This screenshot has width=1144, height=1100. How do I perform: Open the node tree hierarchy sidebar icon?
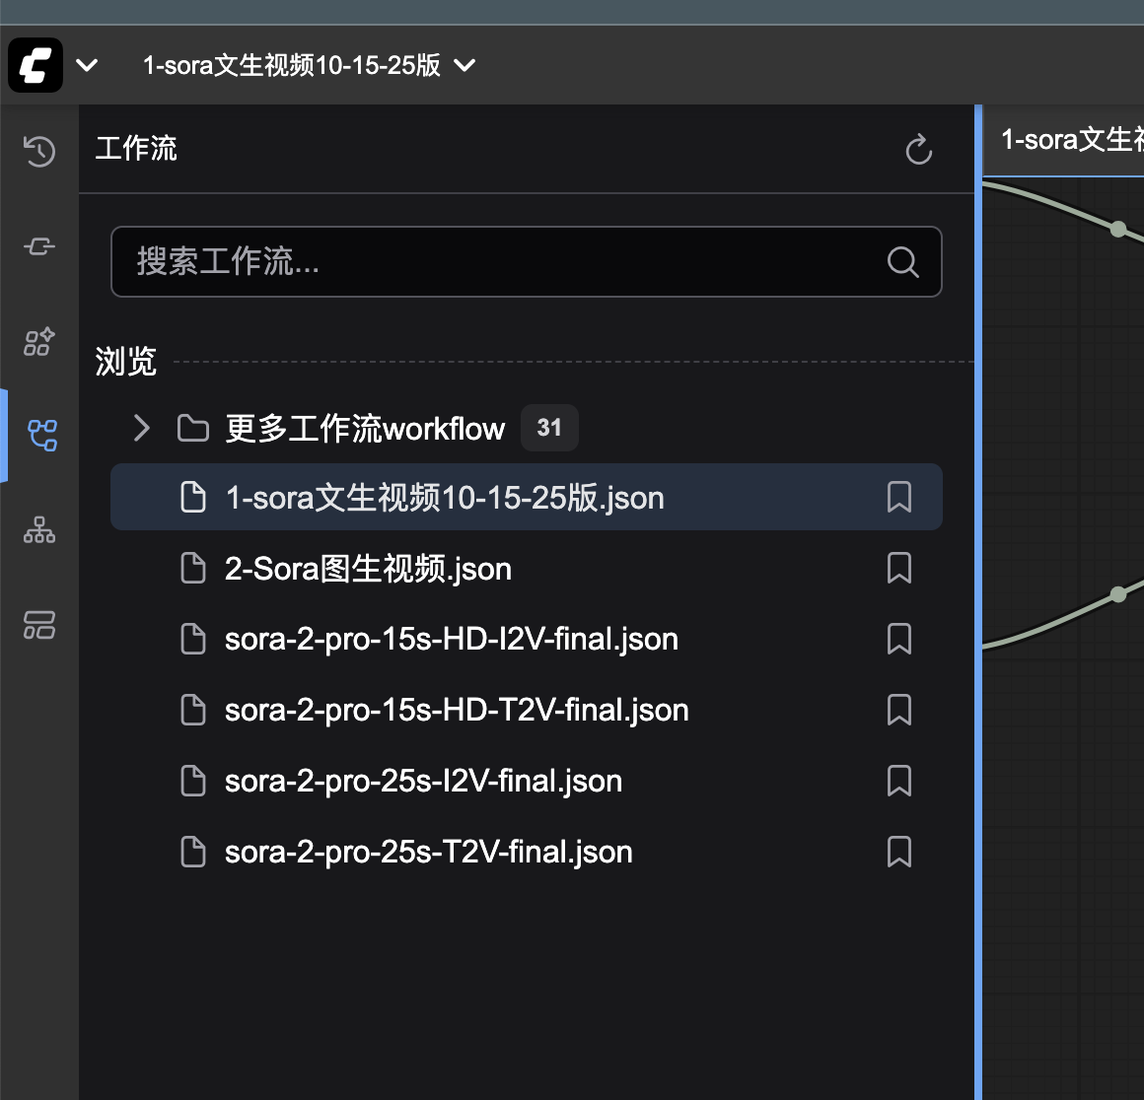pos(39,530)
